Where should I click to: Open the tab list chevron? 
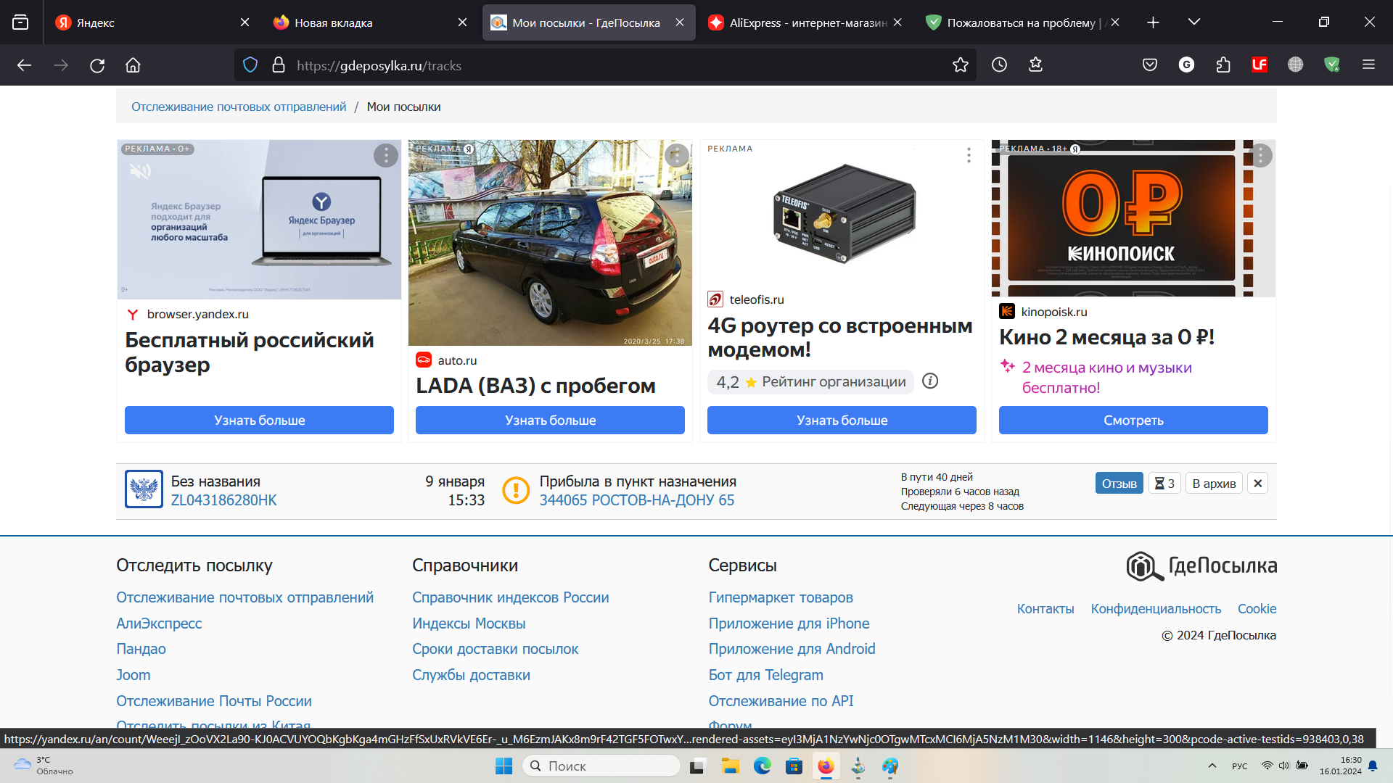point(1193,22)
